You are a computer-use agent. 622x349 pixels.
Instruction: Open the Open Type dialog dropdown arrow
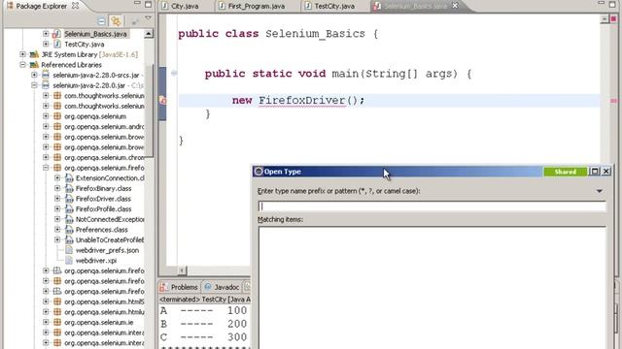pyautogui.click(x=600, y=191)
